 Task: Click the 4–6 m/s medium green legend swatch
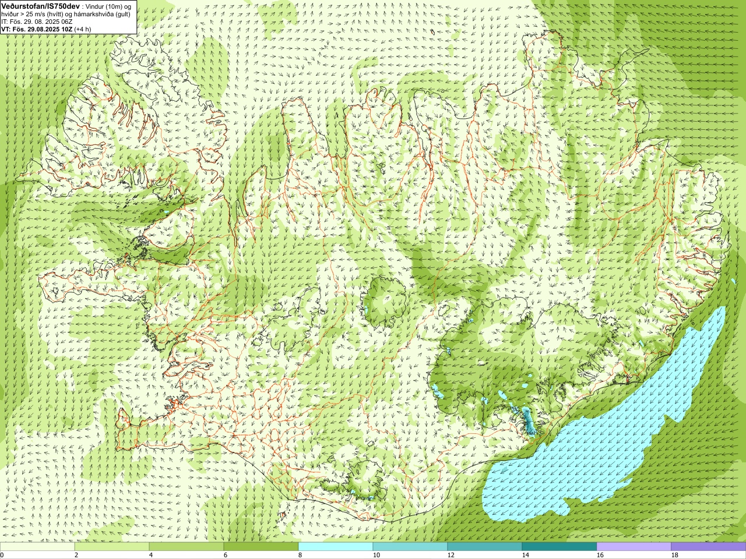click(186, 547)
